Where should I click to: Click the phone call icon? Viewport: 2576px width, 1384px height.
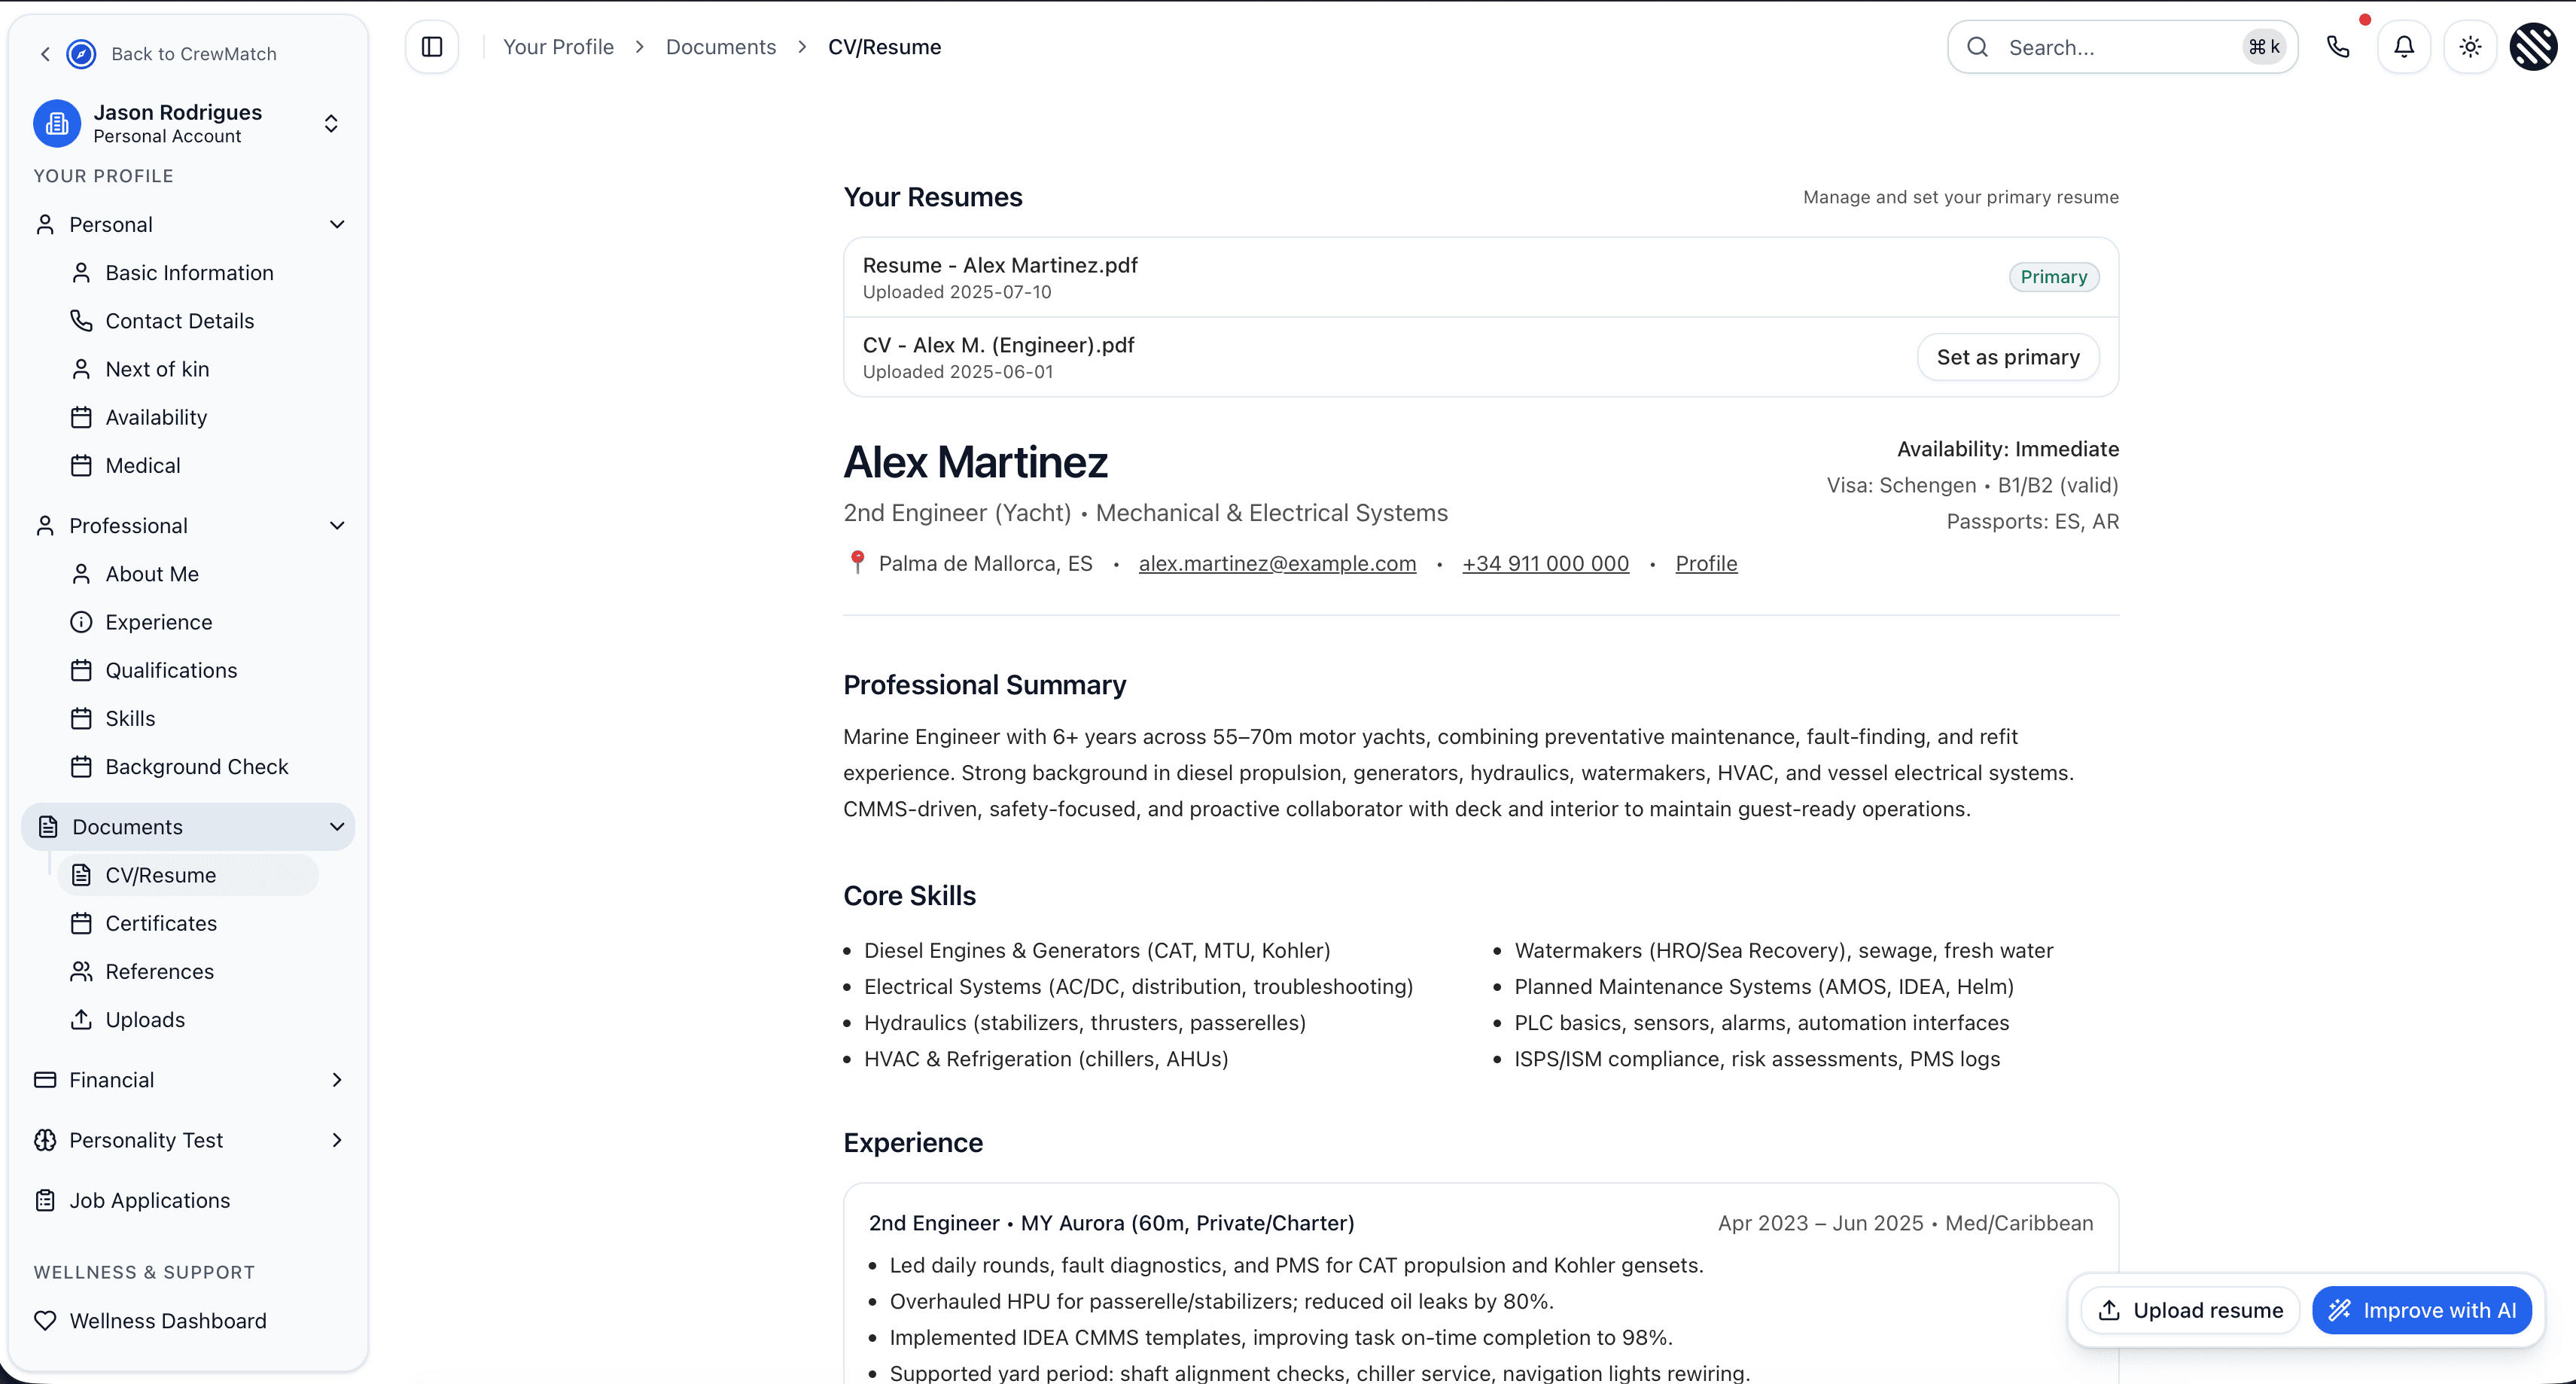pyautogui.click(x=2337, y=47)
